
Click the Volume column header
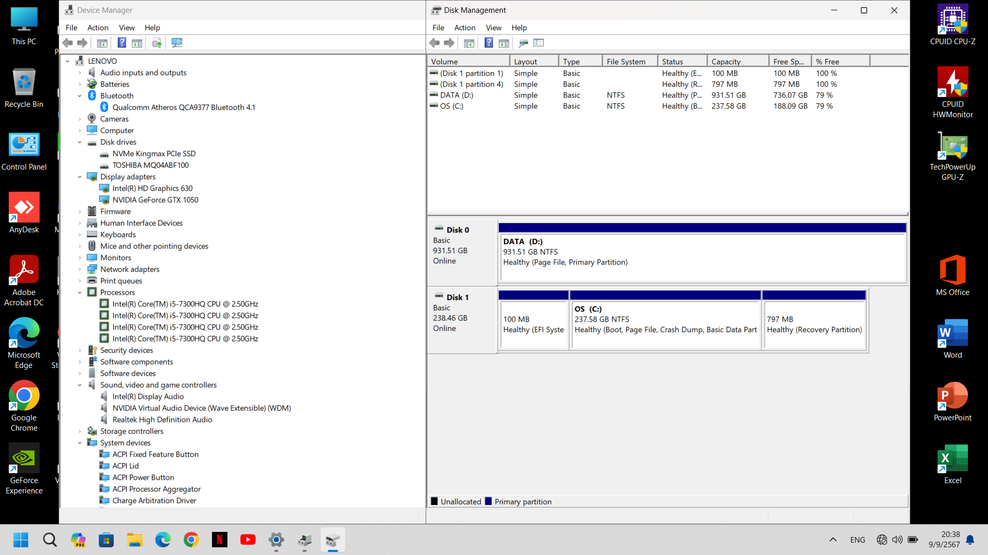pos(468,62)
